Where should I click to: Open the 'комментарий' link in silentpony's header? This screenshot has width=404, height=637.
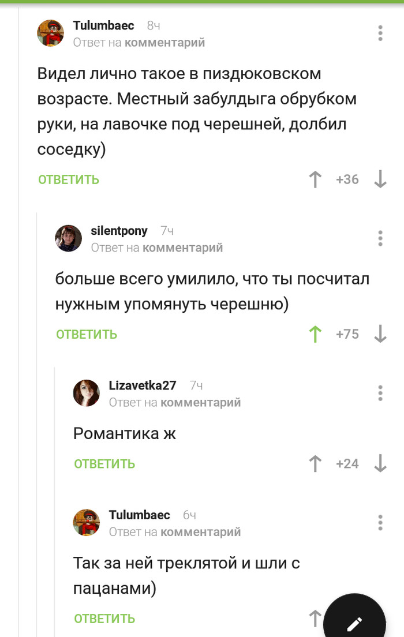tap(192, 247)
